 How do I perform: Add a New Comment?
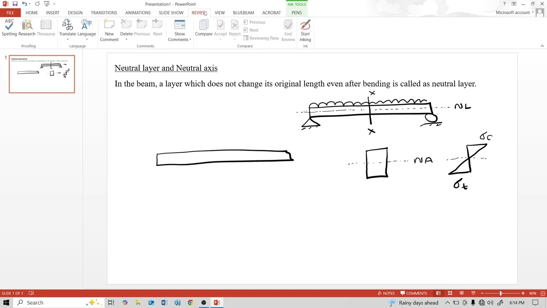point(109,31)
